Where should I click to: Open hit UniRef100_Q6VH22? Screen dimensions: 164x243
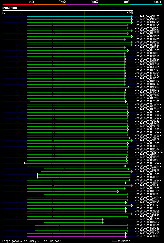[x=147, y=126]
